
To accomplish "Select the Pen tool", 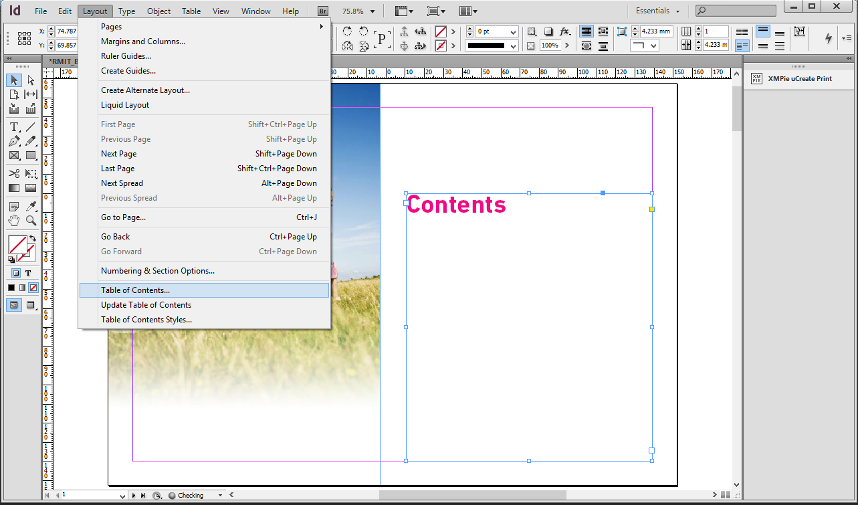I will (14, 141).
